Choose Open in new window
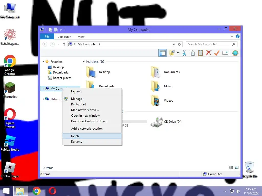262x196 pixels. (92, 116)
